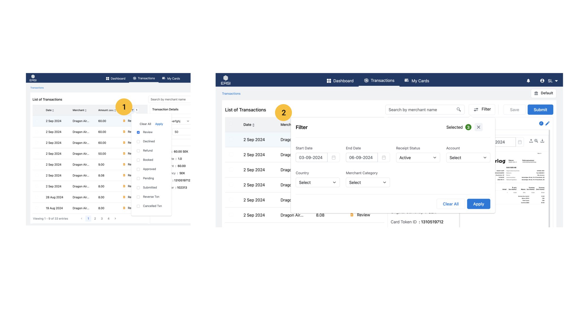Enable the Cancelled Txn checkbox
579x326 pixels.
(138, 206)
